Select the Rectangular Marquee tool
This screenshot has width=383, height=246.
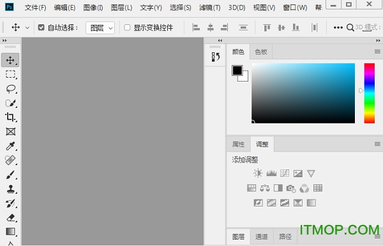tap(10, 74)
